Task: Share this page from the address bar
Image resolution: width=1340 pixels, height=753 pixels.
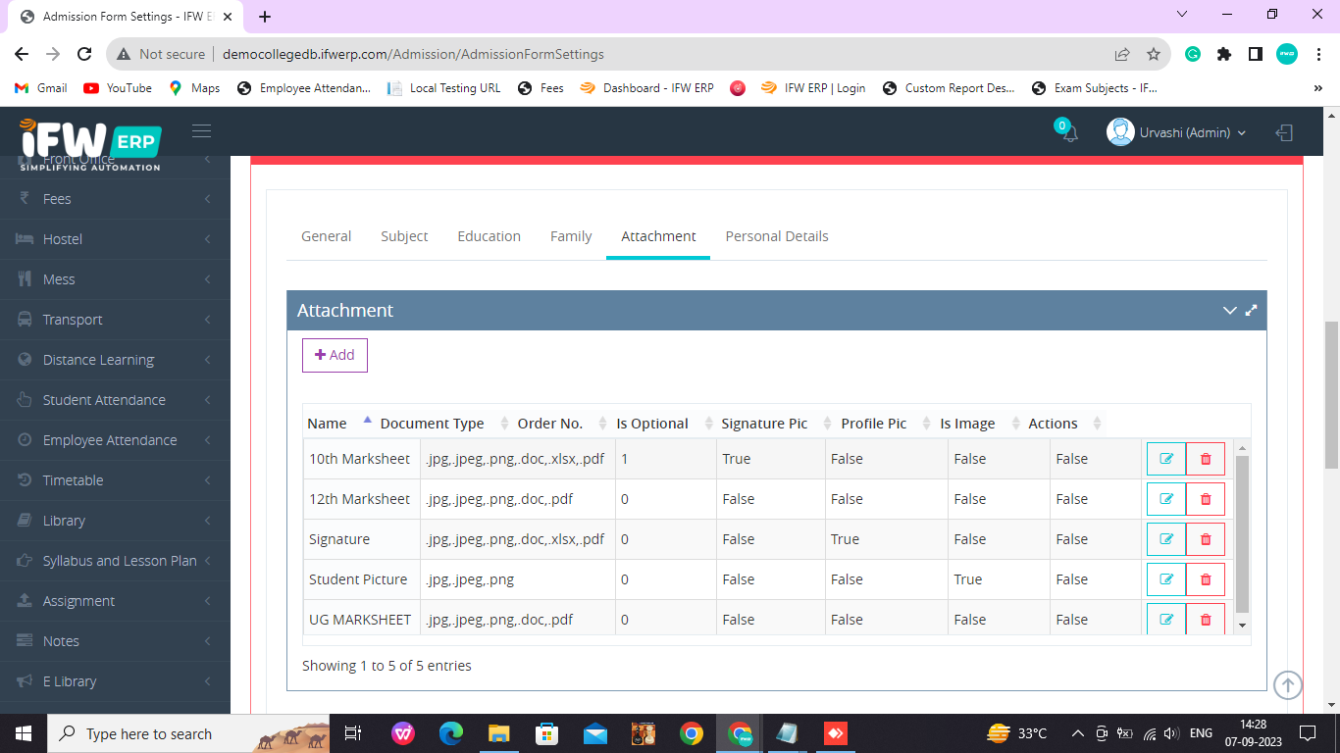Action: 1122,54
